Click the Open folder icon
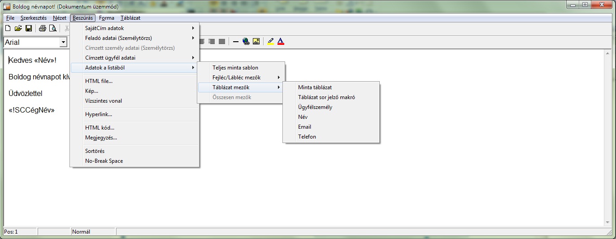Viewport: 616px width, 239px height. click(x=18, y=29)
